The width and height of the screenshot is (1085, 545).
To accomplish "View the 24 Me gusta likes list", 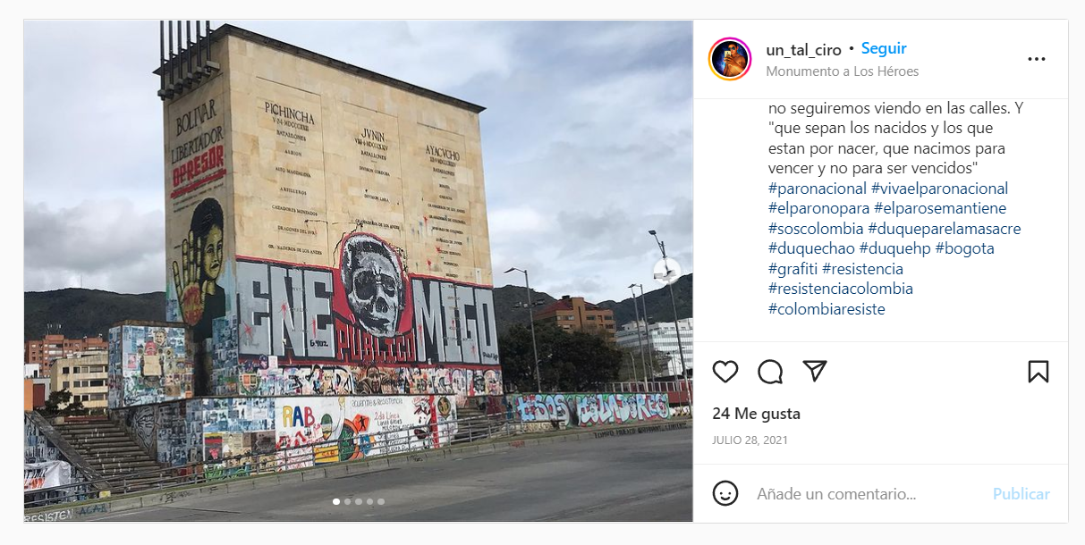I will point(757,414).
